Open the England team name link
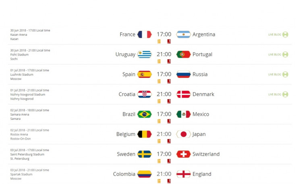 point(202,174)
